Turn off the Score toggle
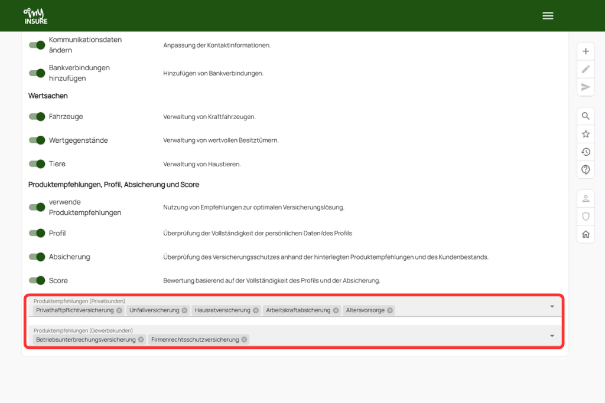 click(x=37, y=281)
